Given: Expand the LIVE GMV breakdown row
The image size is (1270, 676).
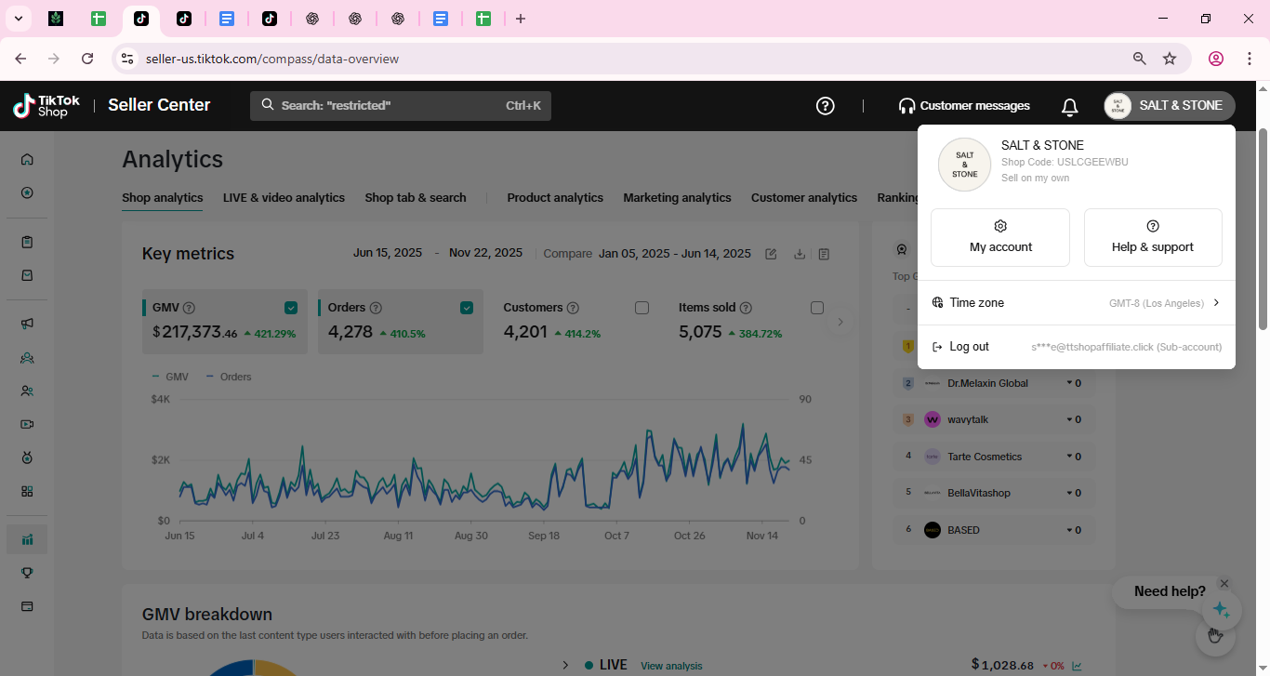Looking at the screenshot, I should pyautogui.click(x=565, y=665).
